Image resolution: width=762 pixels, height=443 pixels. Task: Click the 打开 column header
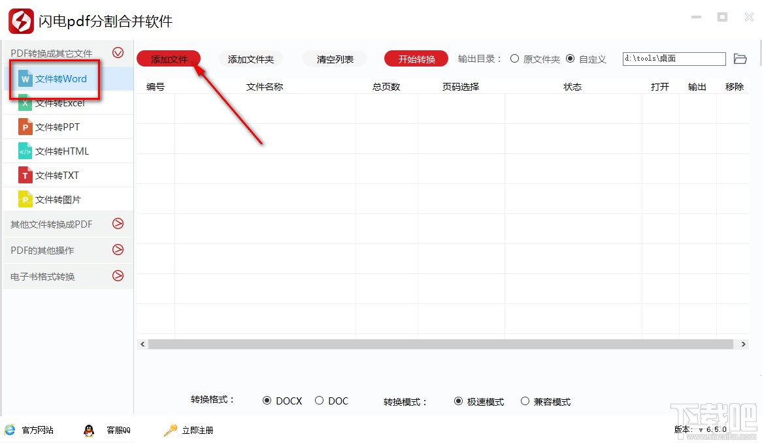[x=660, y=86]
